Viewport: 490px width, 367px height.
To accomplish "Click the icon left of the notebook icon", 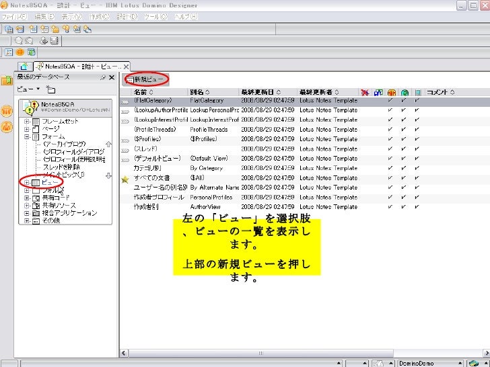I will [44, 40].
